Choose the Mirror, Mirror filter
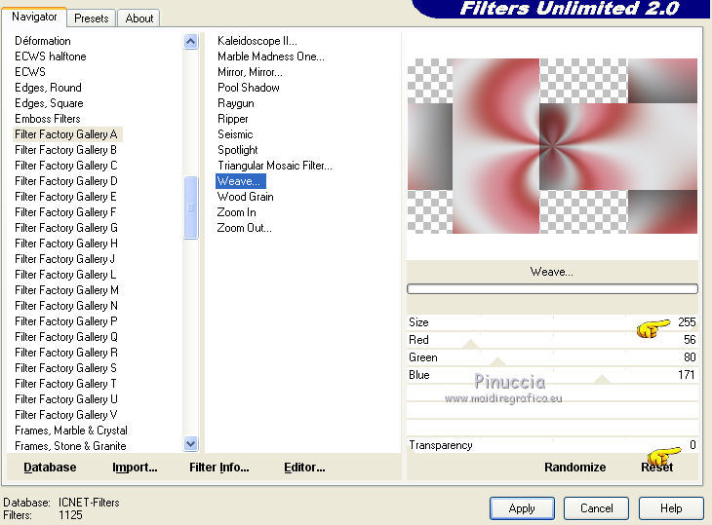Viewport: 712px width, 525px height. click(250, 72)
